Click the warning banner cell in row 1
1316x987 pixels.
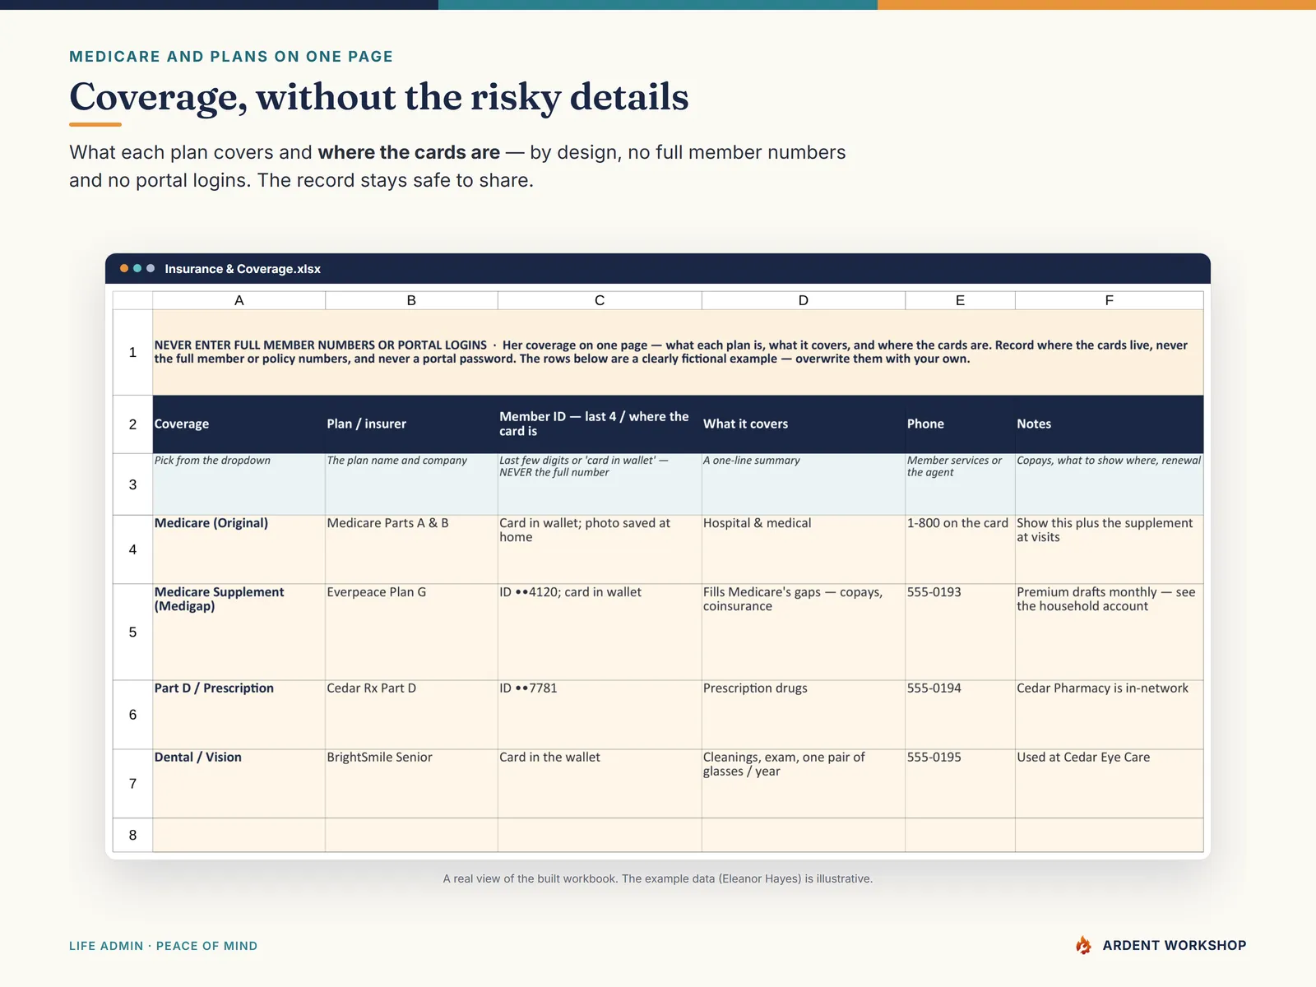(x=679, y=352)
